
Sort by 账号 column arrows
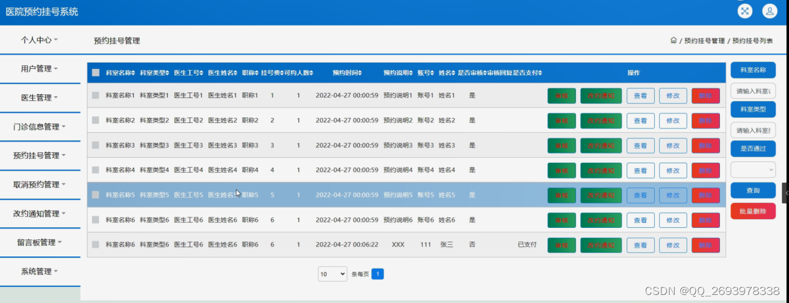coord(432,73)
